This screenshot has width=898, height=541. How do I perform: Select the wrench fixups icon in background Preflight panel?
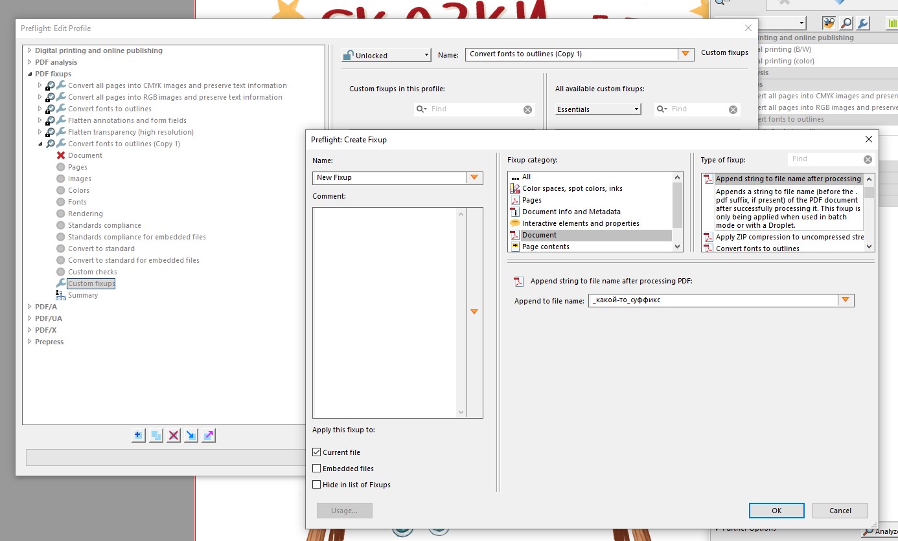(863, 23)
